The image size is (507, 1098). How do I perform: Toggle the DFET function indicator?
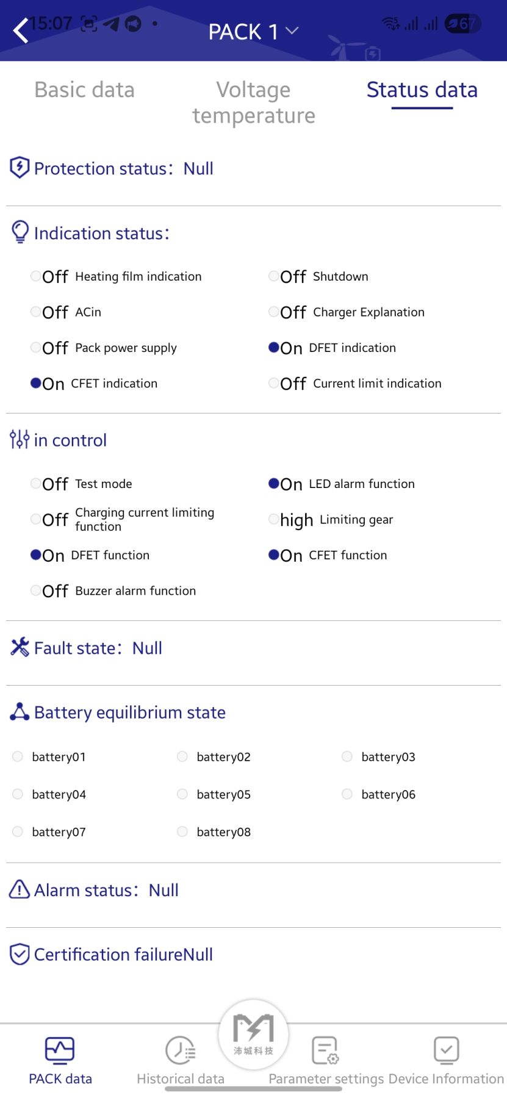(x=36, y=554)
